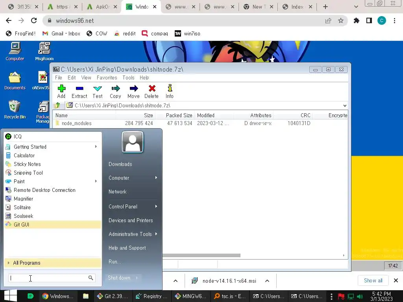403x302 pixels.
Task: Click Shut down button
Action: pyautogui.click(x=119, y=278)
